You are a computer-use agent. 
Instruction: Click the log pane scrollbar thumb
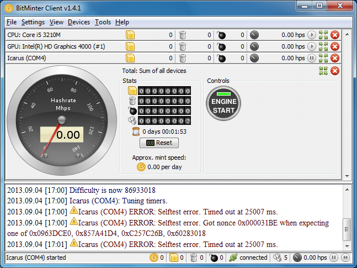(x=347, y=229)
